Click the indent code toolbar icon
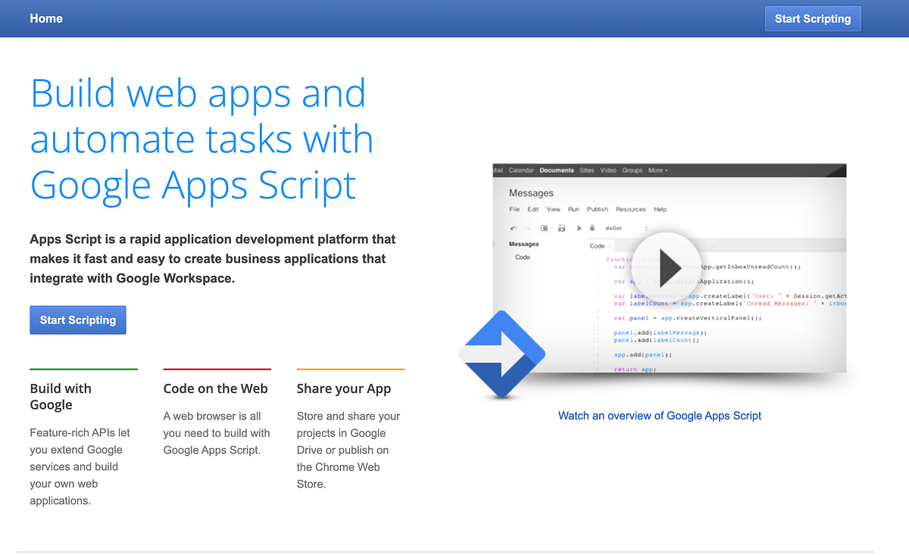Screen dimensions: 909x555 point(544,227)
